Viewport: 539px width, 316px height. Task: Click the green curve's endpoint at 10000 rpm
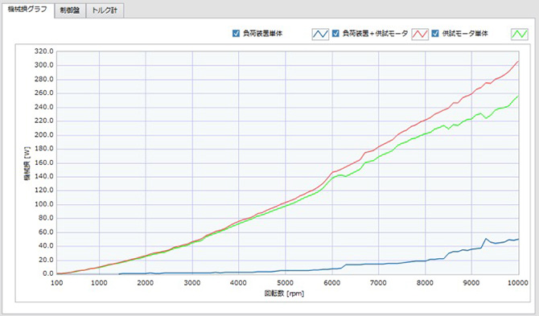(518, 96)
